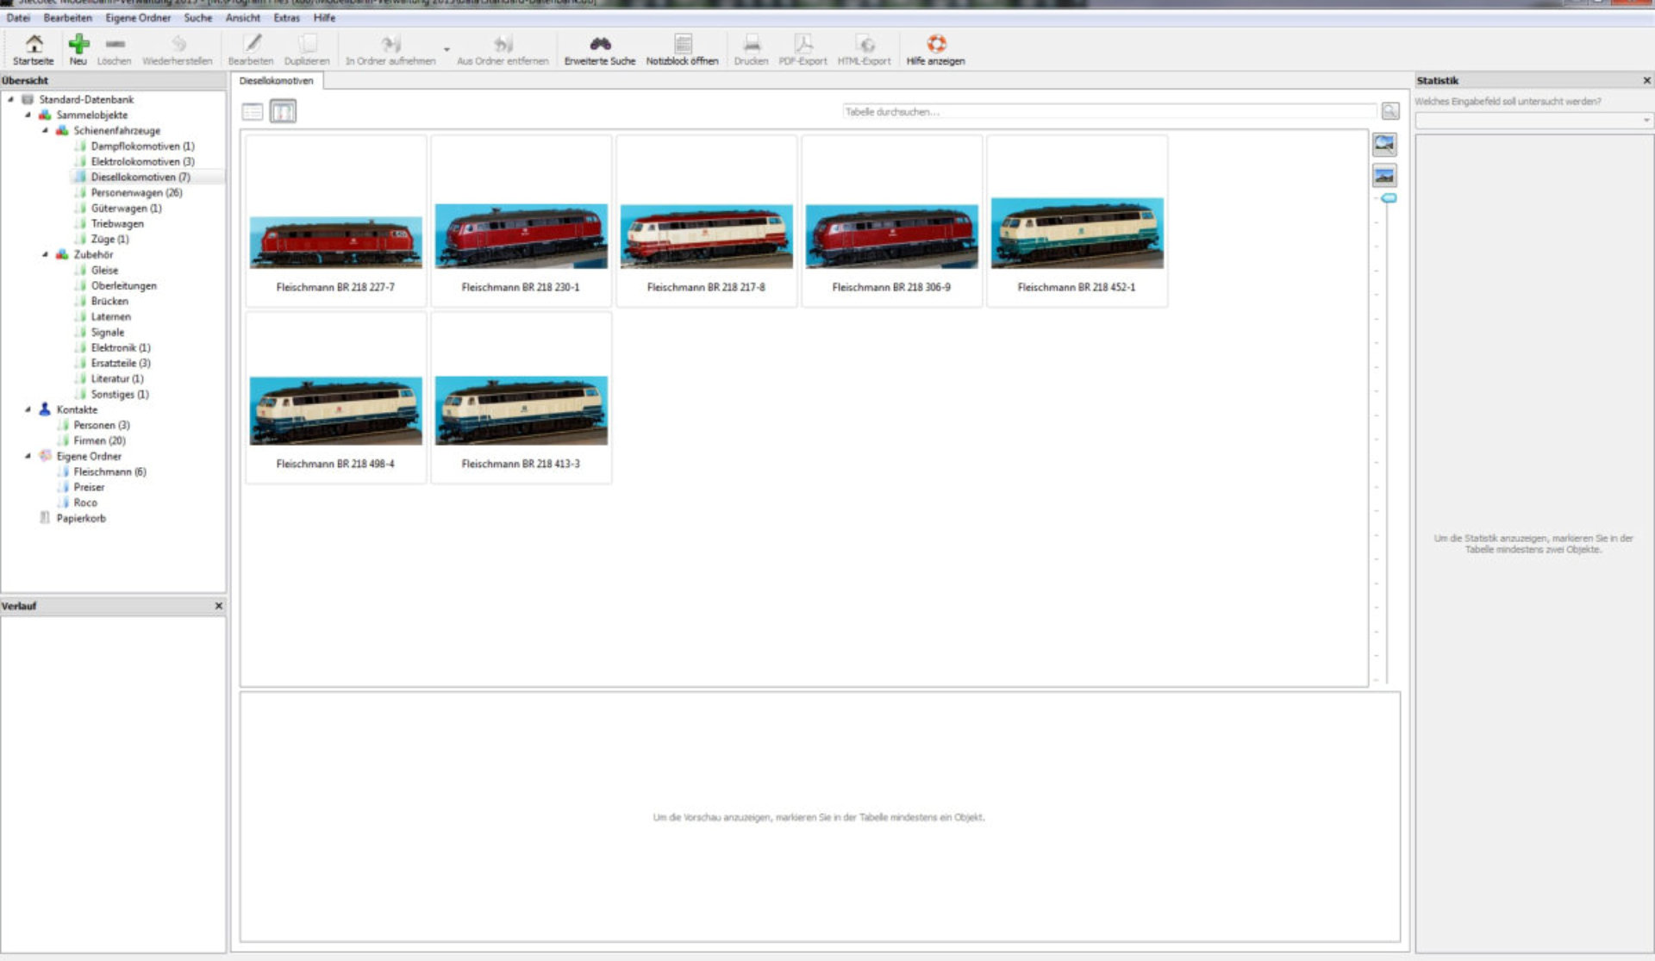The image size is (1655, 961).
Task: Open Fleischmann (6) own folder
Action: [x=109, y=471]
